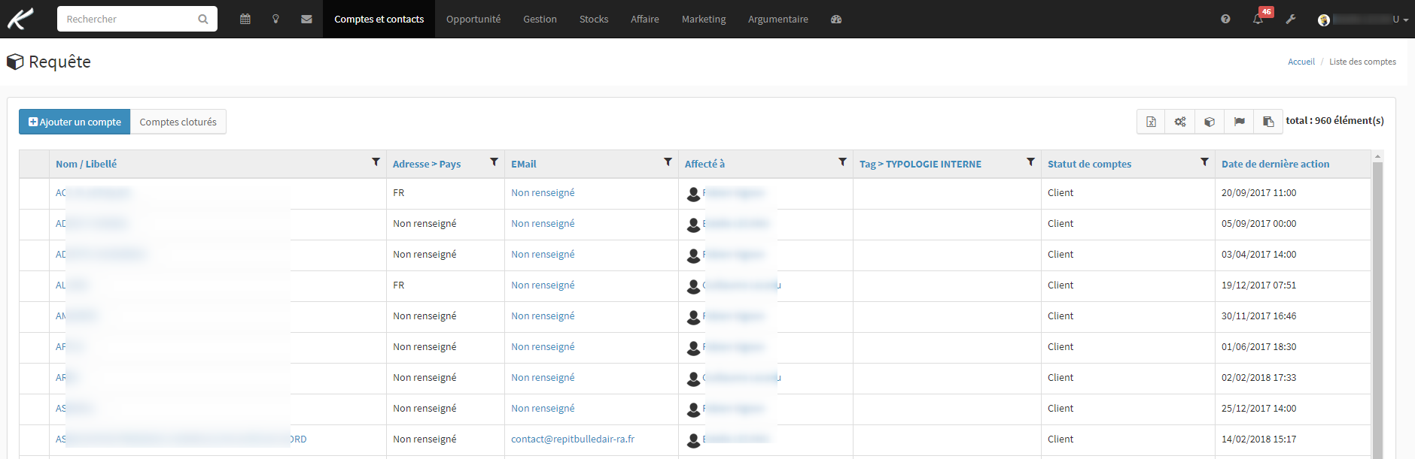Go to Accueil breadcrumb link

tap(1301, 62)
